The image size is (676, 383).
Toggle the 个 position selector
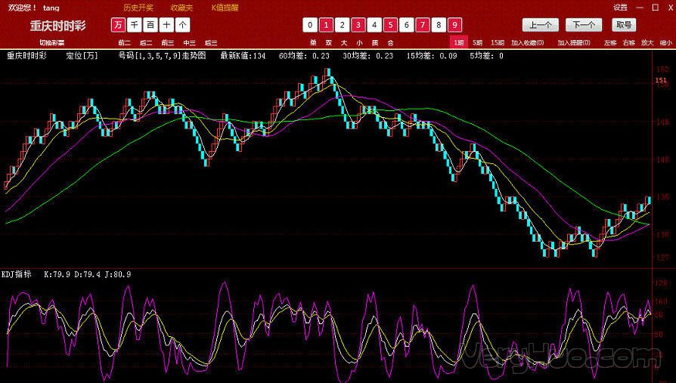(183, 25)
